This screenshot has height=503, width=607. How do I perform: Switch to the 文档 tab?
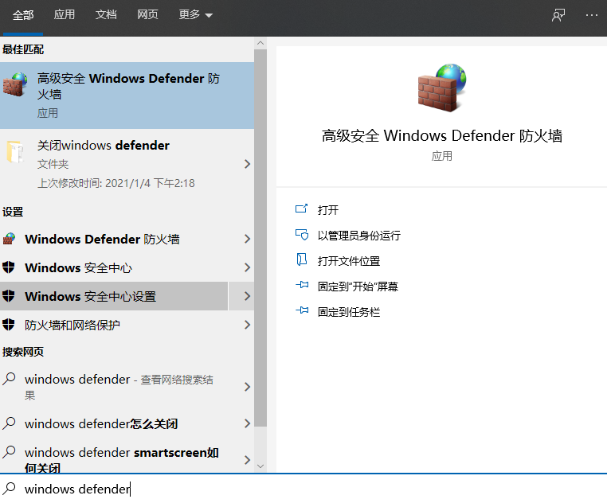tap(106, 15)
